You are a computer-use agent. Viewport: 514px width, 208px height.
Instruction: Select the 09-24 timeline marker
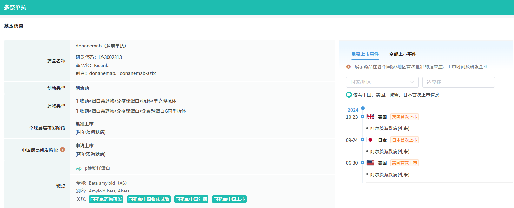click(x=362, y=140)
